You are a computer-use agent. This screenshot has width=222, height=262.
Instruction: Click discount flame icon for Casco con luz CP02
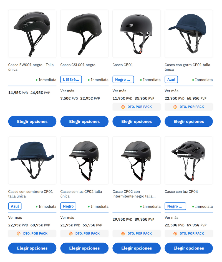pyautogui.click(x=71, y=234)
